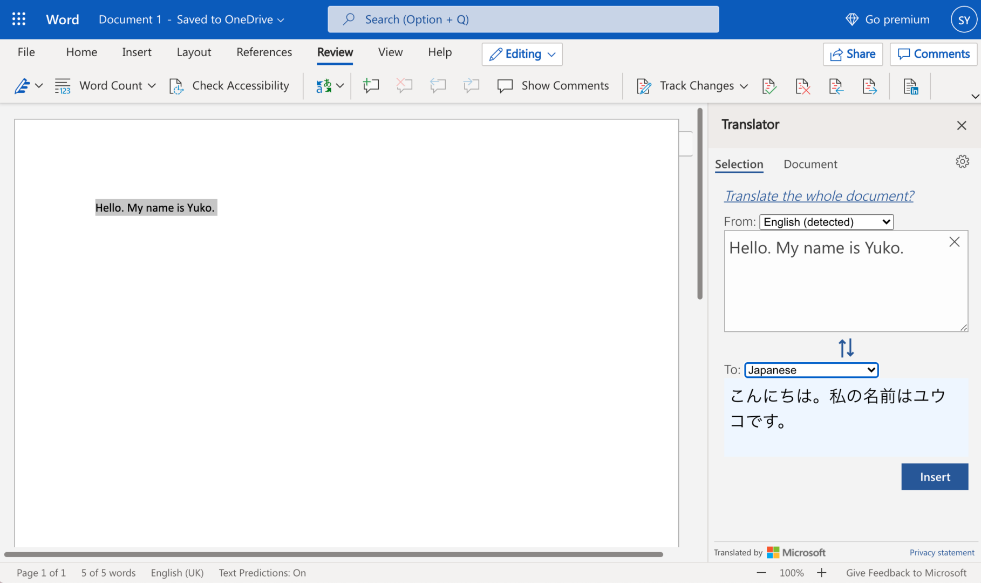Click the horizontal document scrollbar

(x=333, y=554)
